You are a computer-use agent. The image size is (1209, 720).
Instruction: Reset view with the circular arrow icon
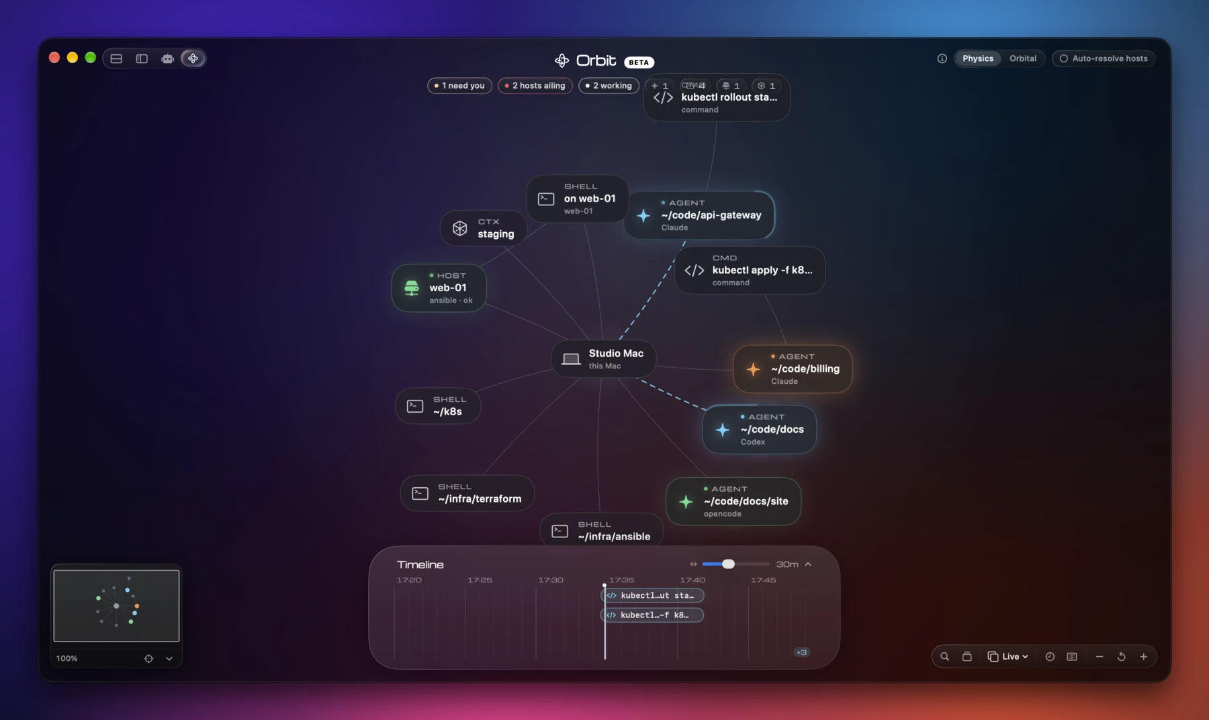(1122, 656)
